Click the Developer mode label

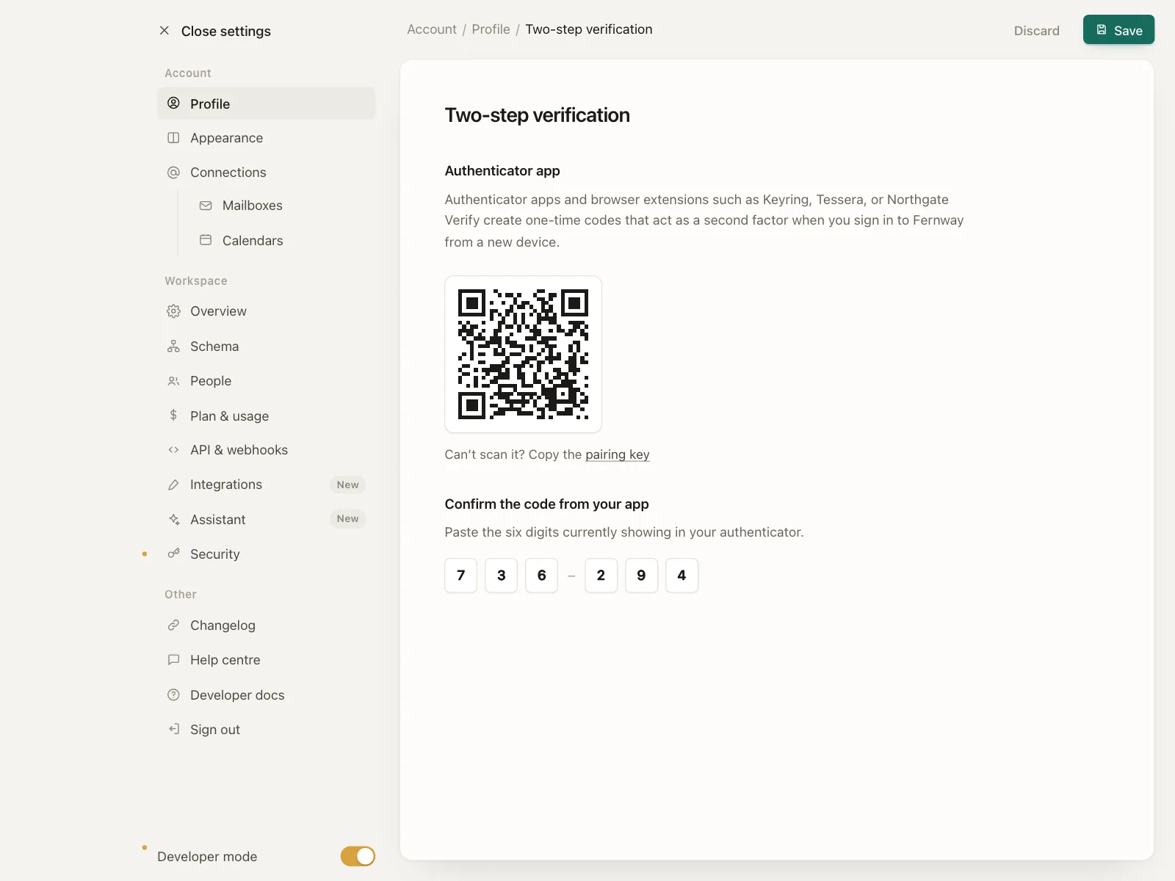point(207,857)
